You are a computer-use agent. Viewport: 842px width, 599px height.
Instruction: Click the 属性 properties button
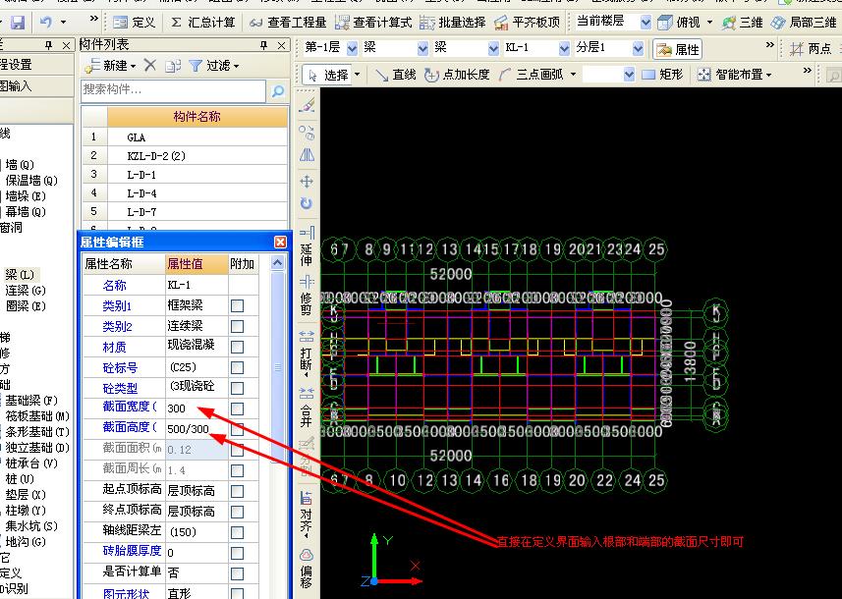tap(678, 49)
